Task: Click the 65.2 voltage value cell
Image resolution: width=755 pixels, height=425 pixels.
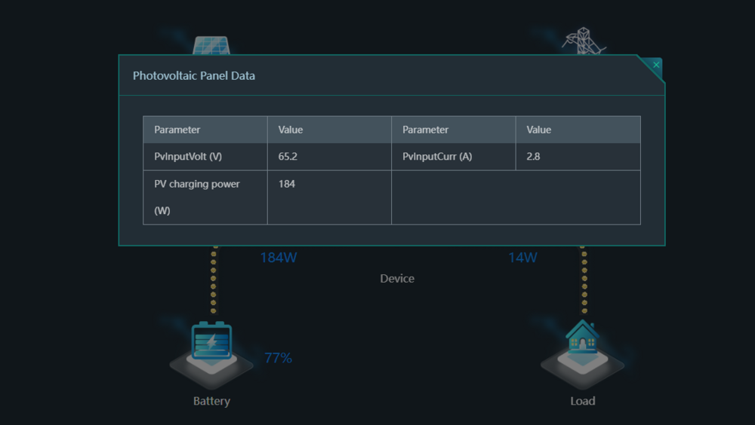Action: coord(329,157)
